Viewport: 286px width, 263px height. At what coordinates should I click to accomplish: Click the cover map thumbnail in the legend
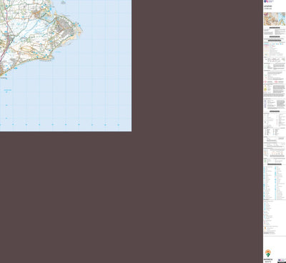point(275,19)
